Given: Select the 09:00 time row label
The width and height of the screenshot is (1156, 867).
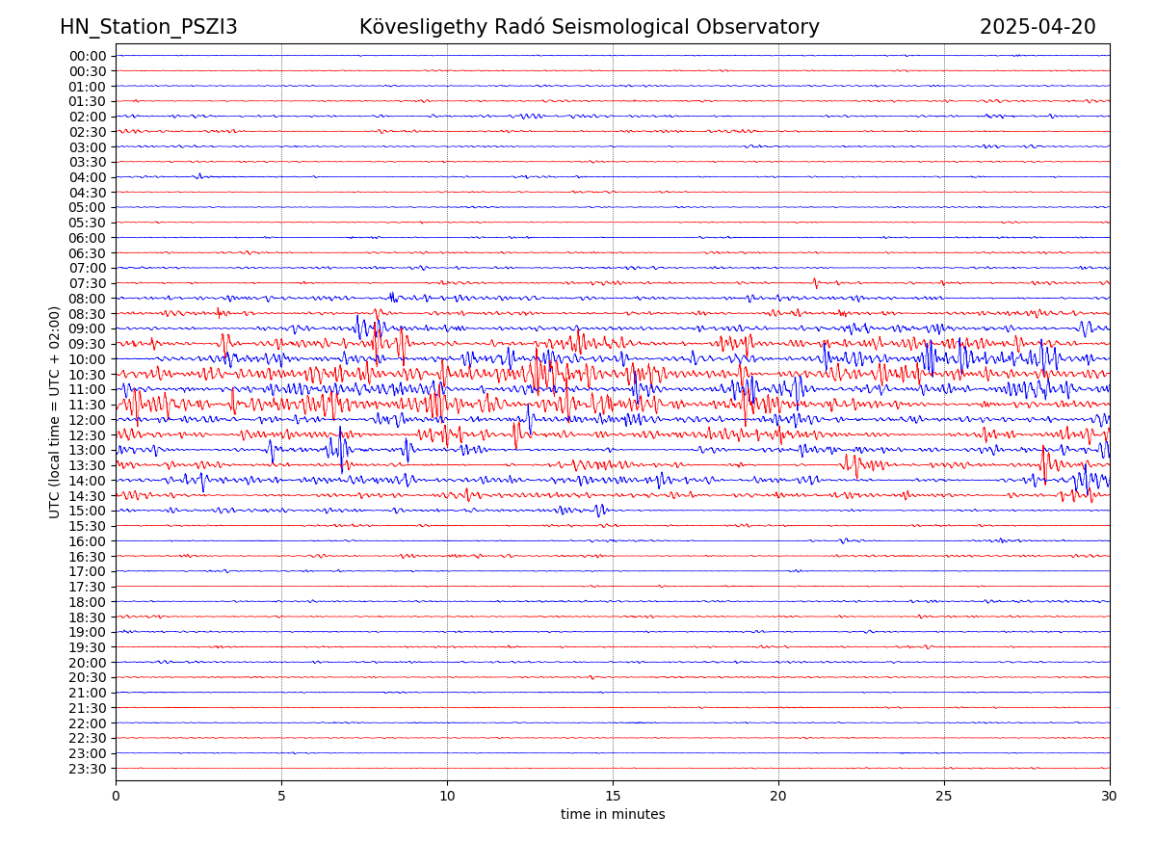Looking at the screenshot, I should [x=88, y=328].
